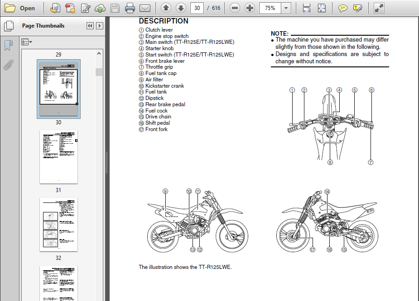Click the thumbnail panel scrollbar handle

[99, 72]
